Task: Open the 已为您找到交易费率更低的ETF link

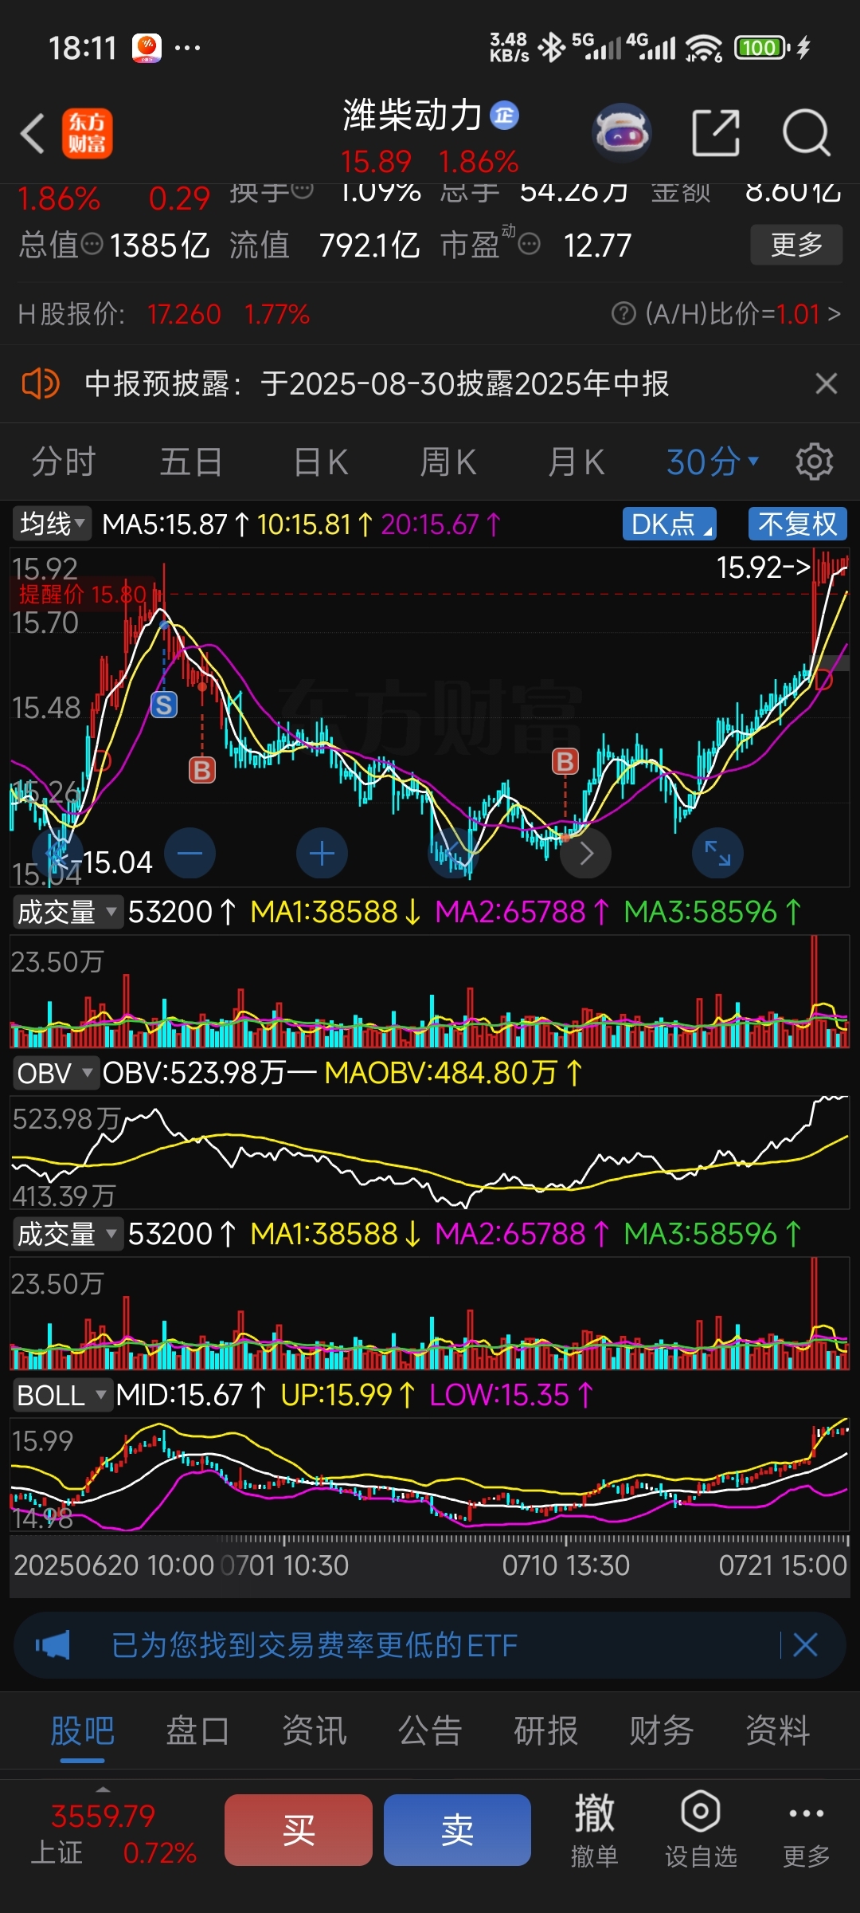Action: (315, 1644)
